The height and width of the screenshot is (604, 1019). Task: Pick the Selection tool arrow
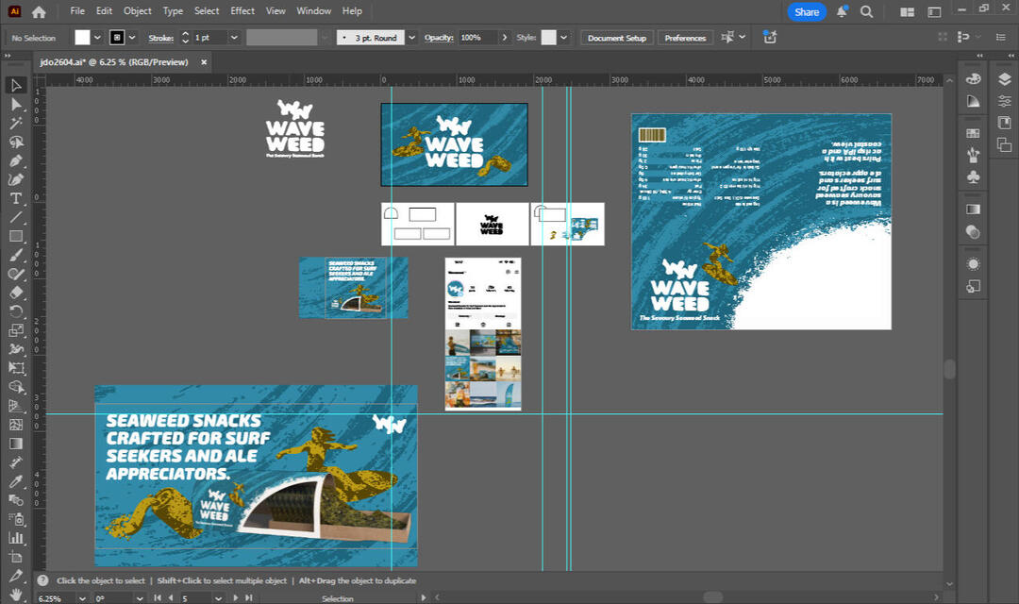(x=16, y=85)
